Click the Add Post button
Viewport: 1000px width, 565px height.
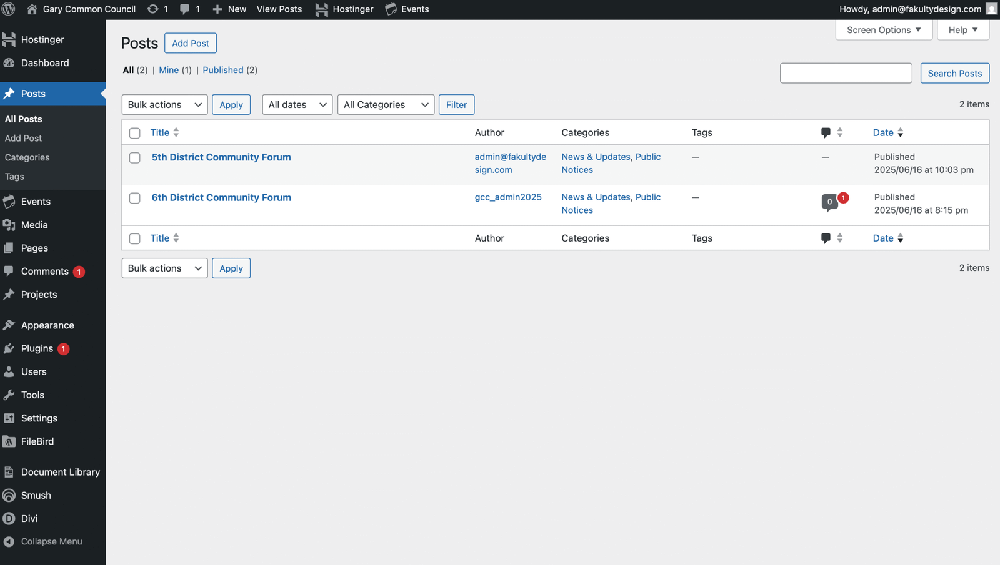coord(191,43)
